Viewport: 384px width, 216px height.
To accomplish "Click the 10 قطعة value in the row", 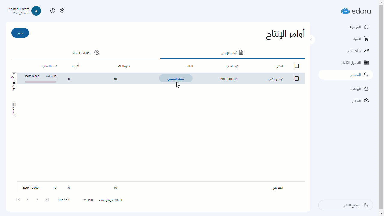I will 51,76.
